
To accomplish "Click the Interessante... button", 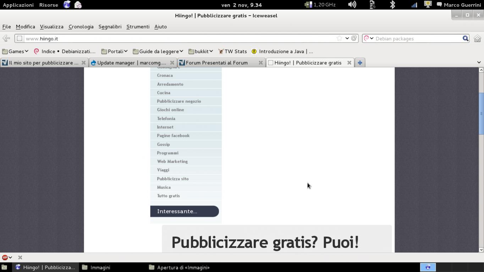I will click(184, 211).
